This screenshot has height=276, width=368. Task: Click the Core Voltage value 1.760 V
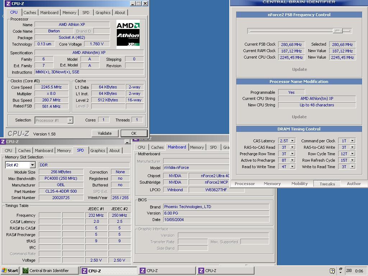(x=96, y=44)
